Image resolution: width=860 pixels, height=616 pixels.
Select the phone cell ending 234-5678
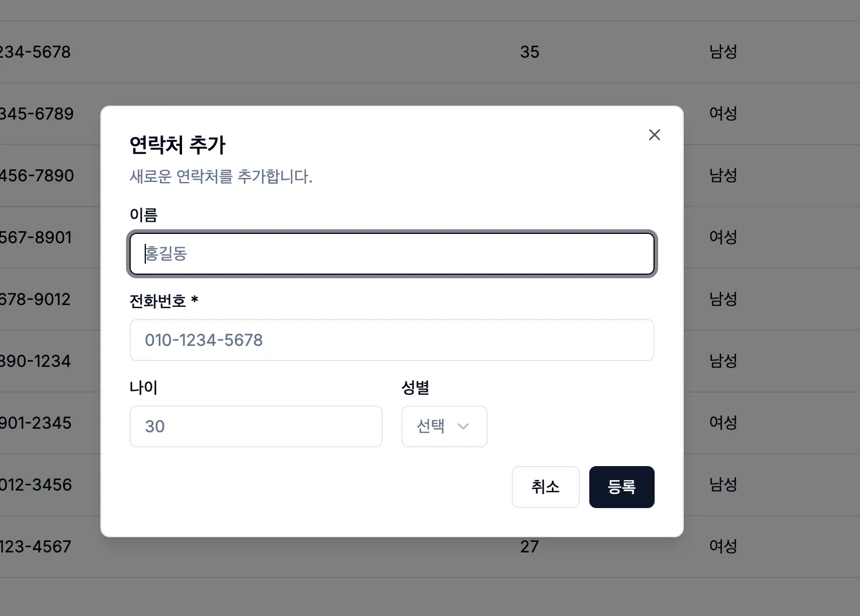[x=35, y=52]
